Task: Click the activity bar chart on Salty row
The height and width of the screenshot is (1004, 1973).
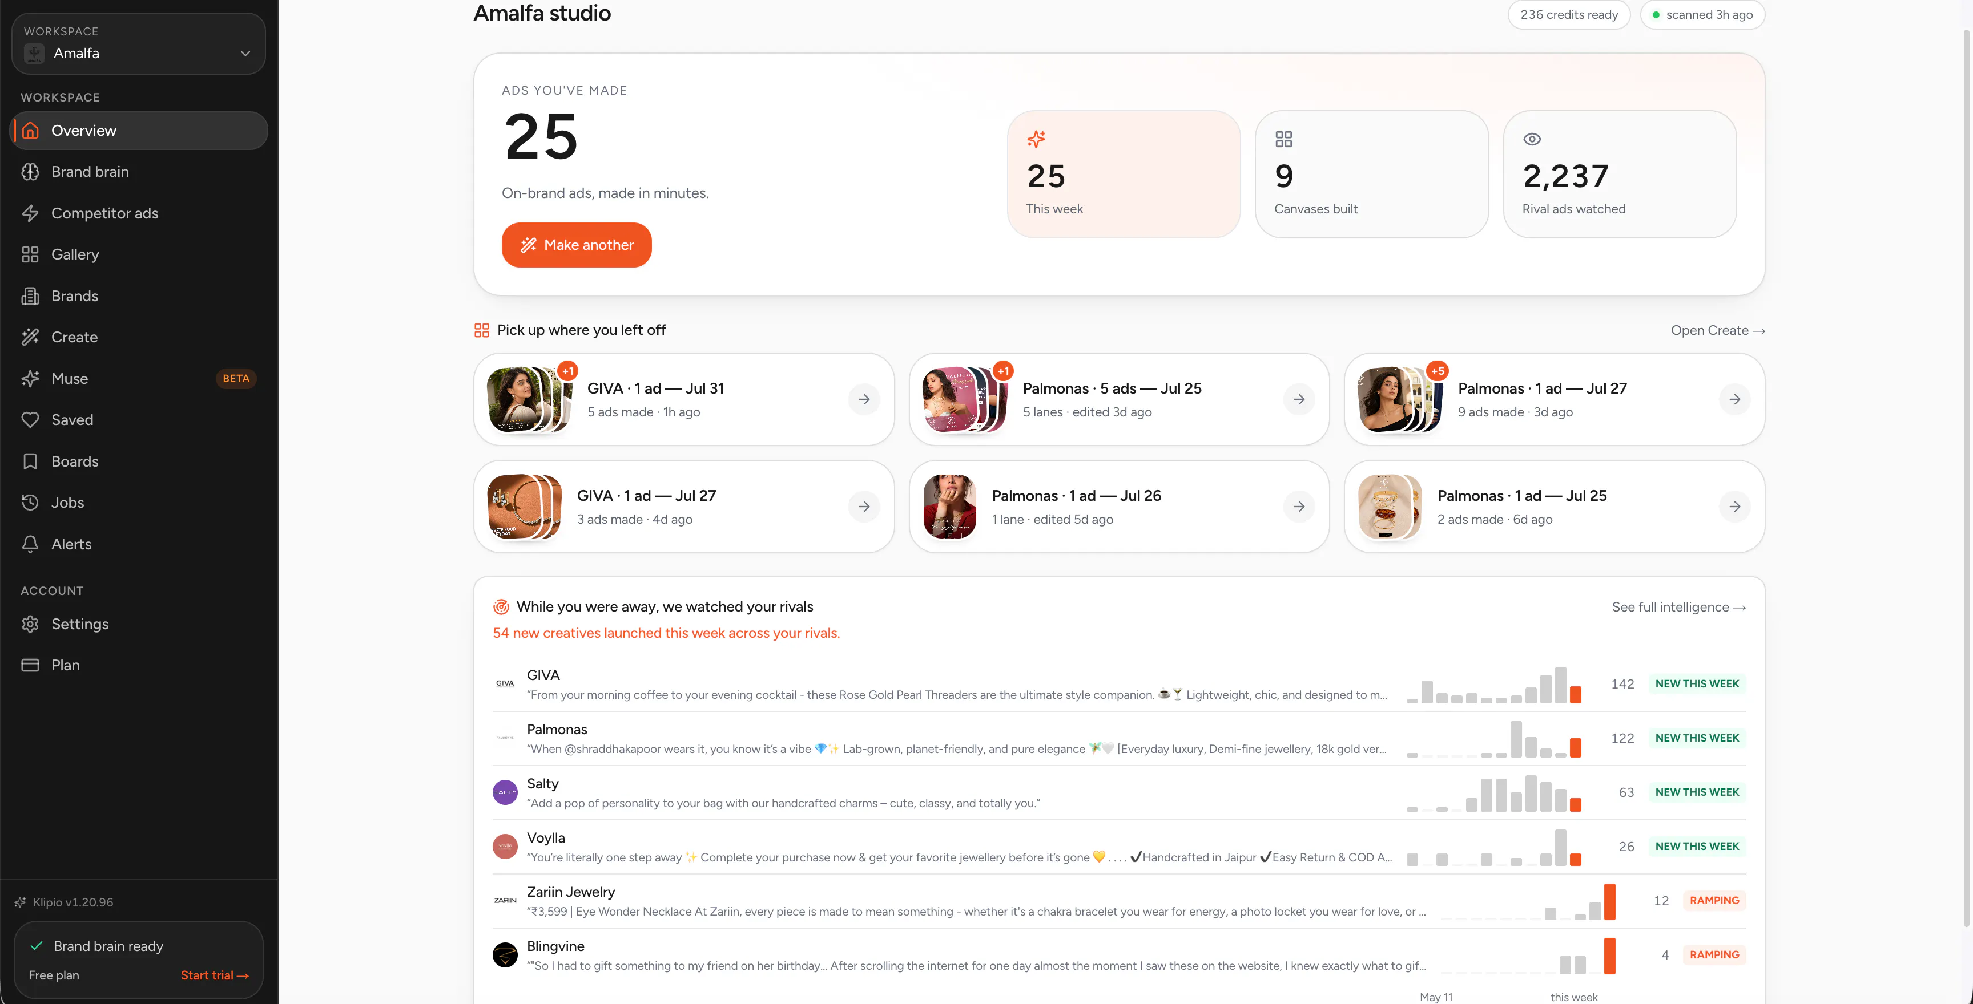Action: pyautogui.click(x=1493, y=793)
